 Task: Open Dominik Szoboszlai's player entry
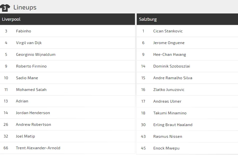(x=172, y=66)
